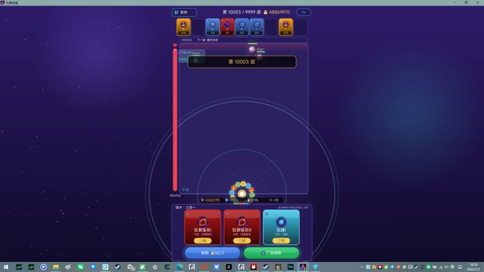Click the red heart health icon
The image size is (484, 272).
pos(175,46)
